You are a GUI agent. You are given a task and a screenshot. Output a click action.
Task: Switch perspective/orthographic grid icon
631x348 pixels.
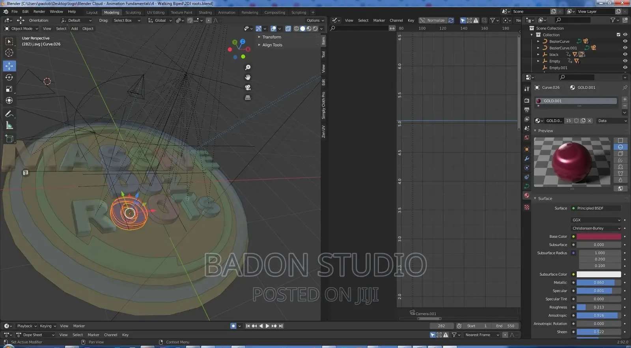248,97
